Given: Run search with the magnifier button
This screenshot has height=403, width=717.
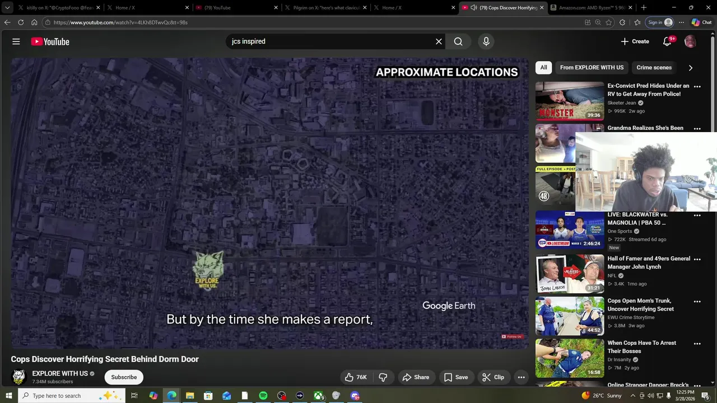Looking at the screenshot, I should 458,41.
